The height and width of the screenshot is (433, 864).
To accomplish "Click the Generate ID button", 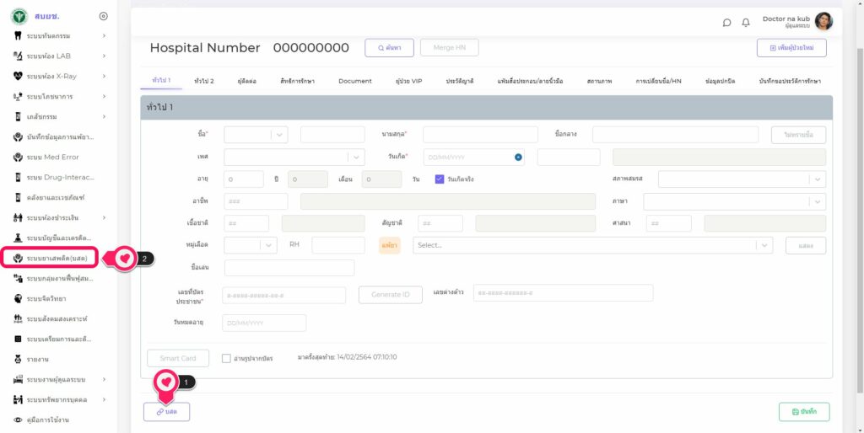I will [x=390, y=294].
